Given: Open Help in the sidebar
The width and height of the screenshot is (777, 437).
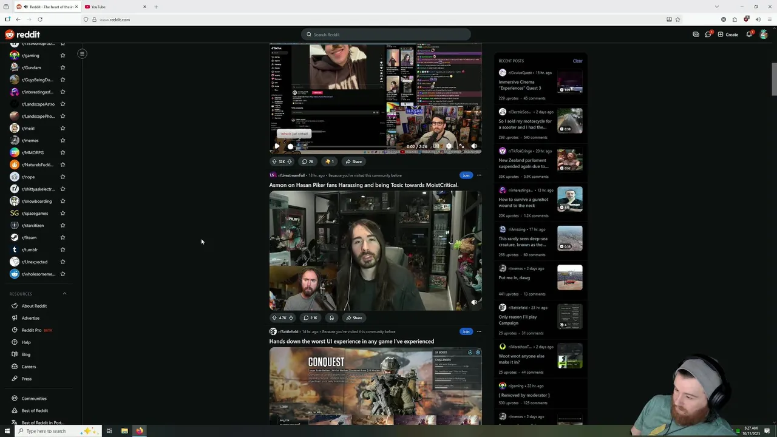Looking at the screenshot, I should (26, 342).
